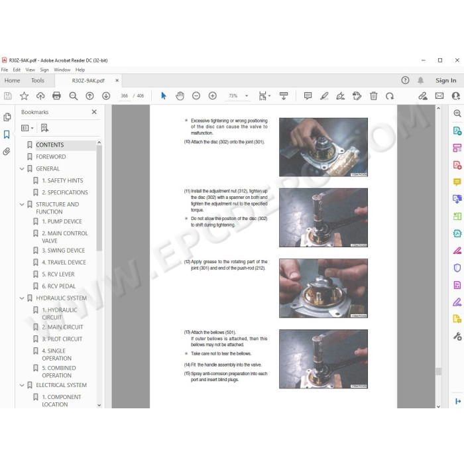Collapse the GENERAL bookmark

click(x=22, y=168)
